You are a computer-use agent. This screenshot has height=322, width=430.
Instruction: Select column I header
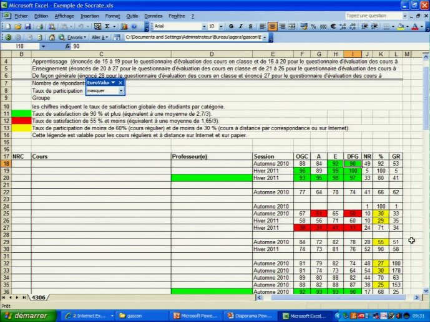[353, 54]
